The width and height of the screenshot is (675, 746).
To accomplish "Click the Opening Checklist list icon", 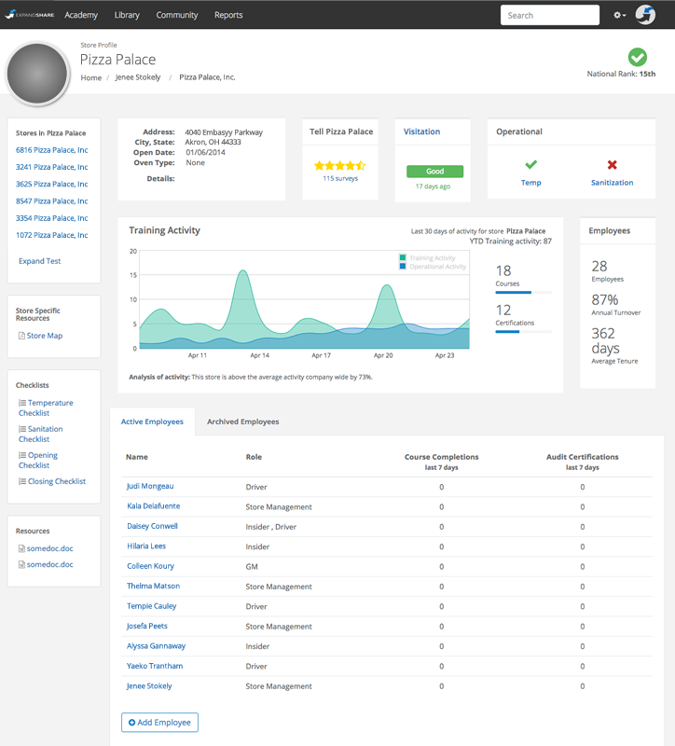I will (21, 455).
